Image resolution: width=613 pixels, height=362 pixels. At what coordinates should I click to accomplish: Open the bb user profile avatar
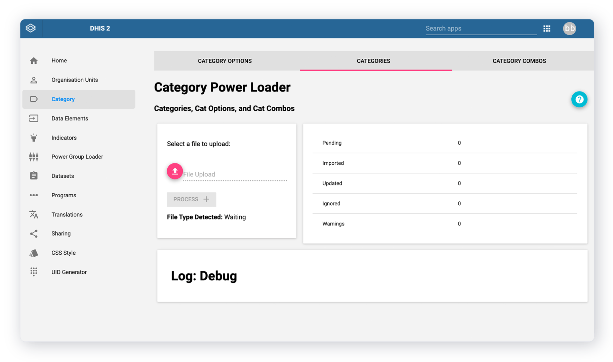point(569,29)
